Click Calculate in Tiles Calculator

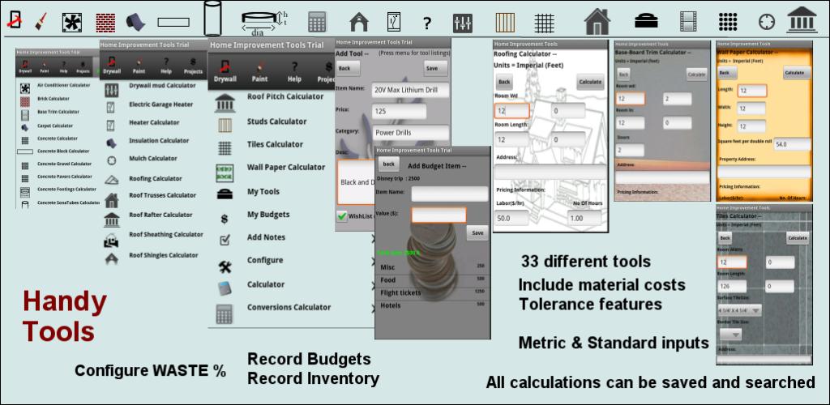pyautogui.click(x=798, y=238)
